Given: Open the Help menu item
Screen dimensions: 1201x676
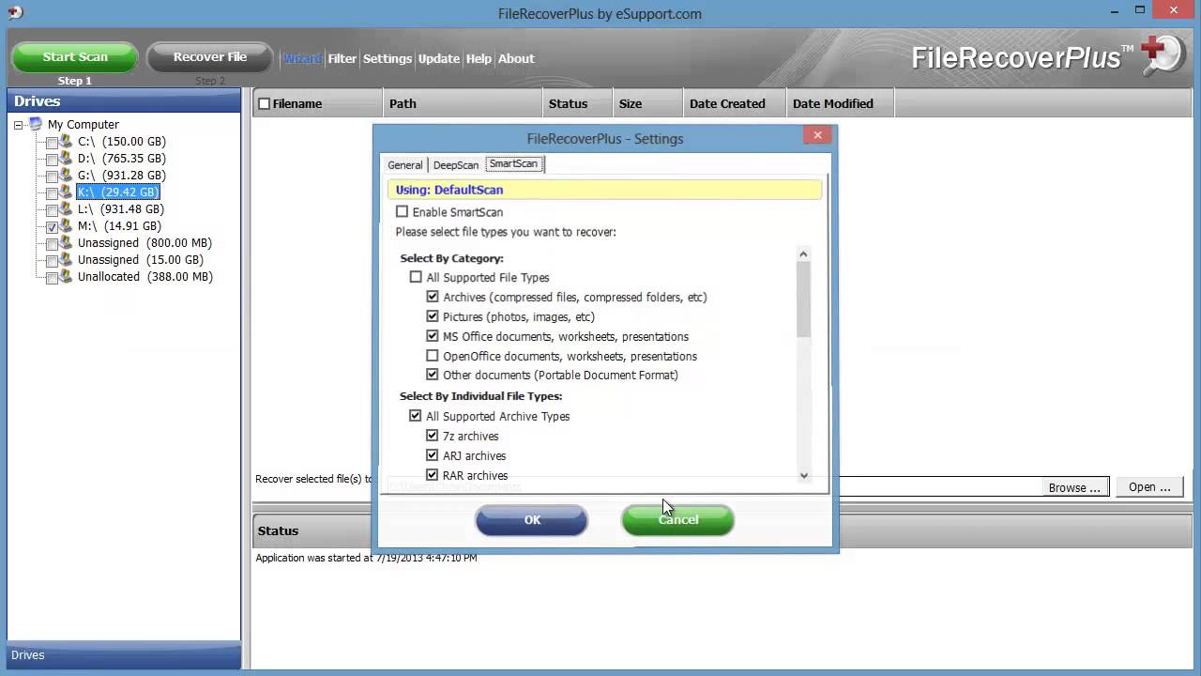Looking at the screenshot, I should point(479,58).
